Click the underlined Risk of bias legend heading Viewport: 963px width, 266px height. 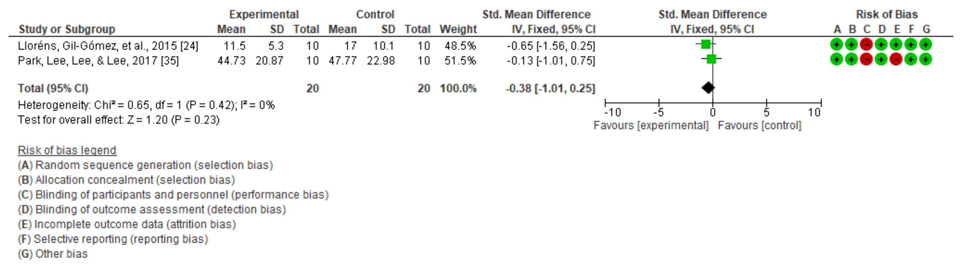click(x=67, y=150)
